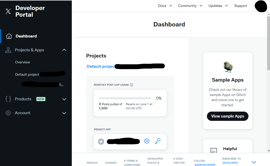
Task: Click View sample Apps button
Action: coord(228,116)
